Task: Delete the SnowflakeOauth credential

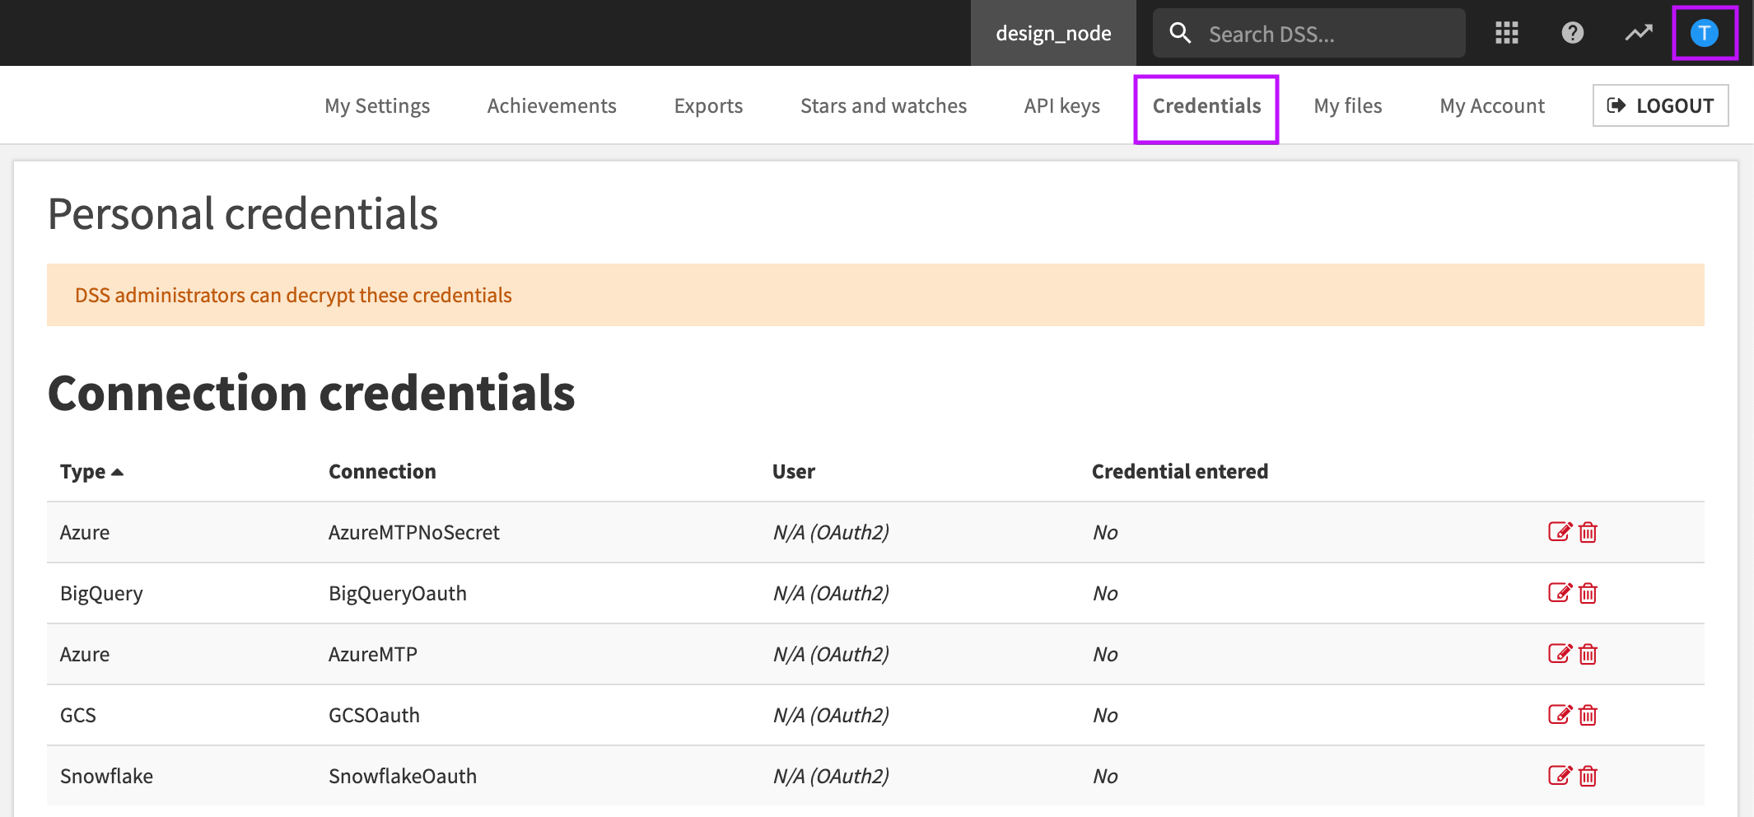Action: point(1588,776)
